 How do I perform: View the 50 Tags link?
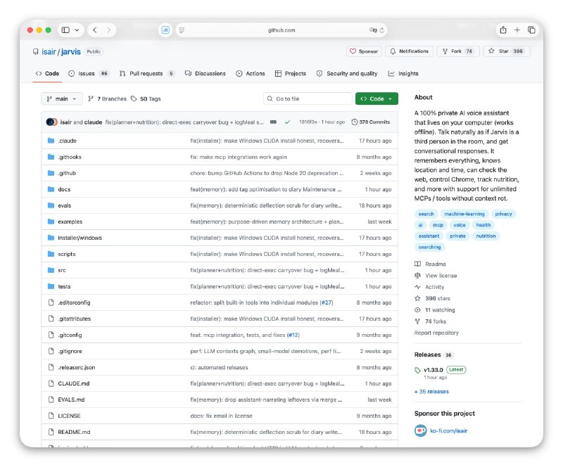[x=146, y=98]
